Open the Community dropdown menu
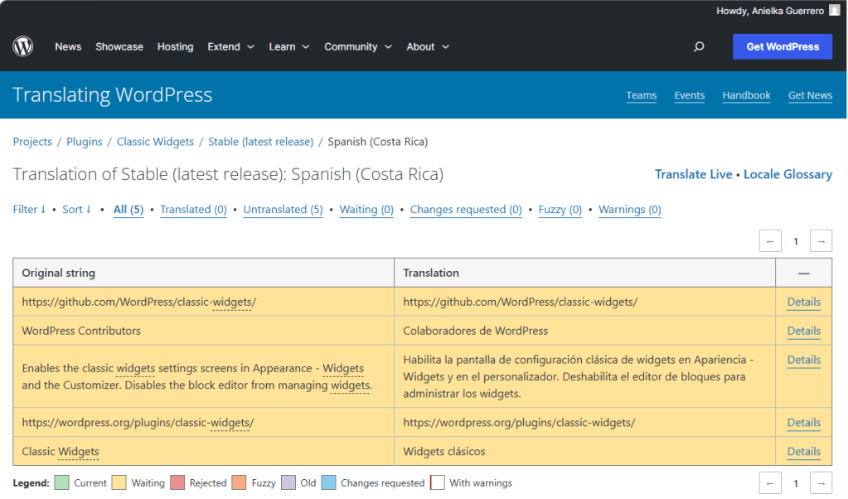This screenshot has height=499, width=848. (357, 47)
